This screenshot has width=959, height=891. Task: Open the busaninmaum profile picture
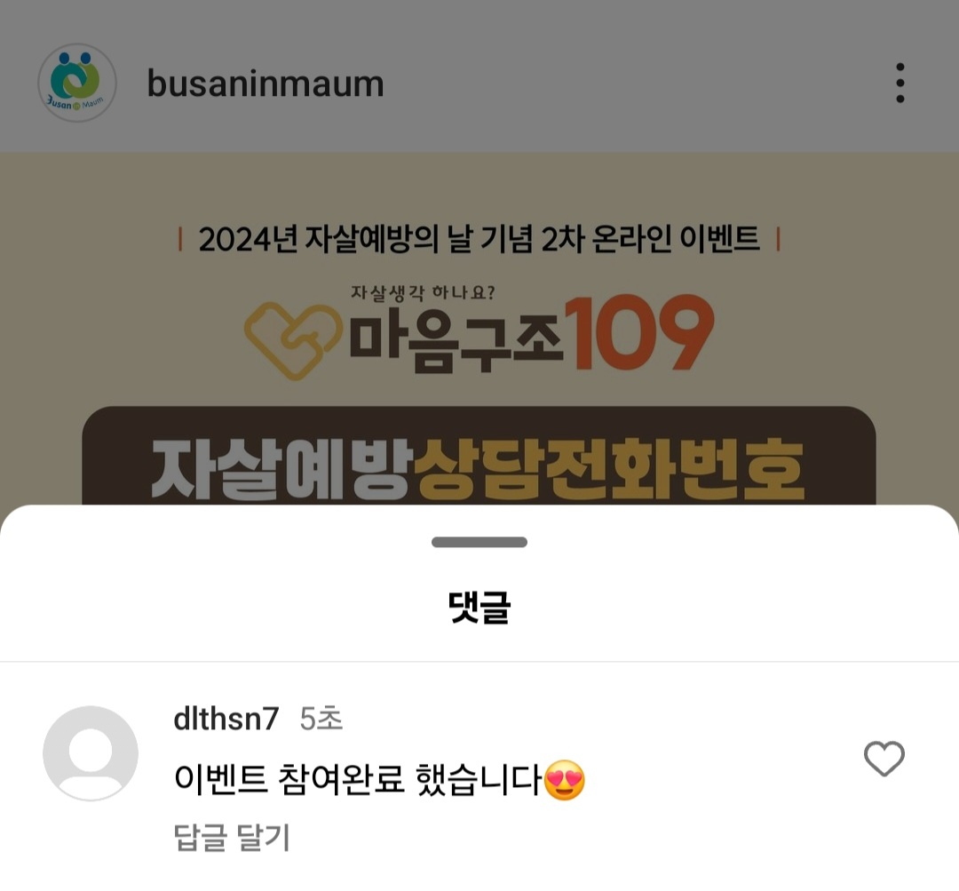pos(77,83)
